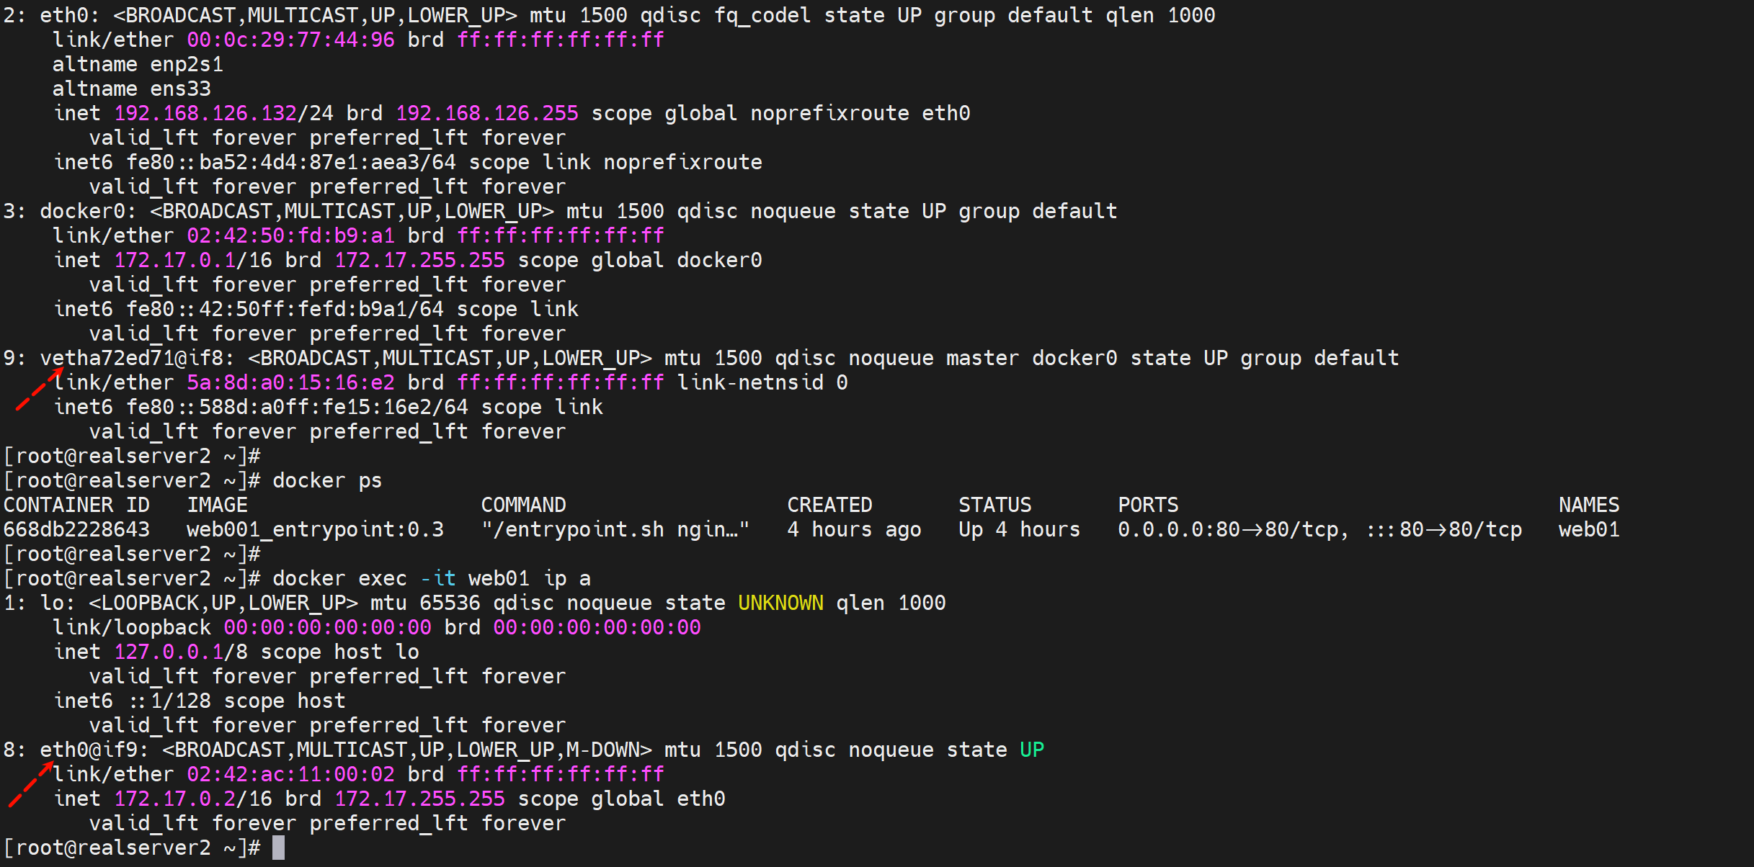Click the typed "docker ps" command
This screenshot has height=867, width=1754.
pyautogui.click(x=326, y=480)
